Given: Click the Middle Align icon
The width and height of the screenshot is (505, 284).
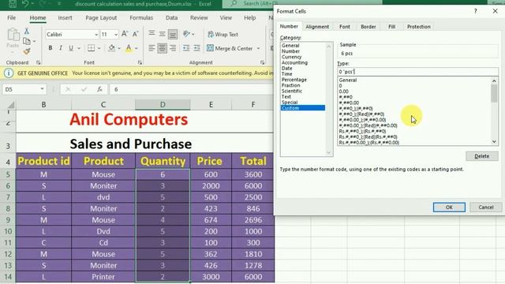Looking at the screenshot, I should click(x=163, y=34).
